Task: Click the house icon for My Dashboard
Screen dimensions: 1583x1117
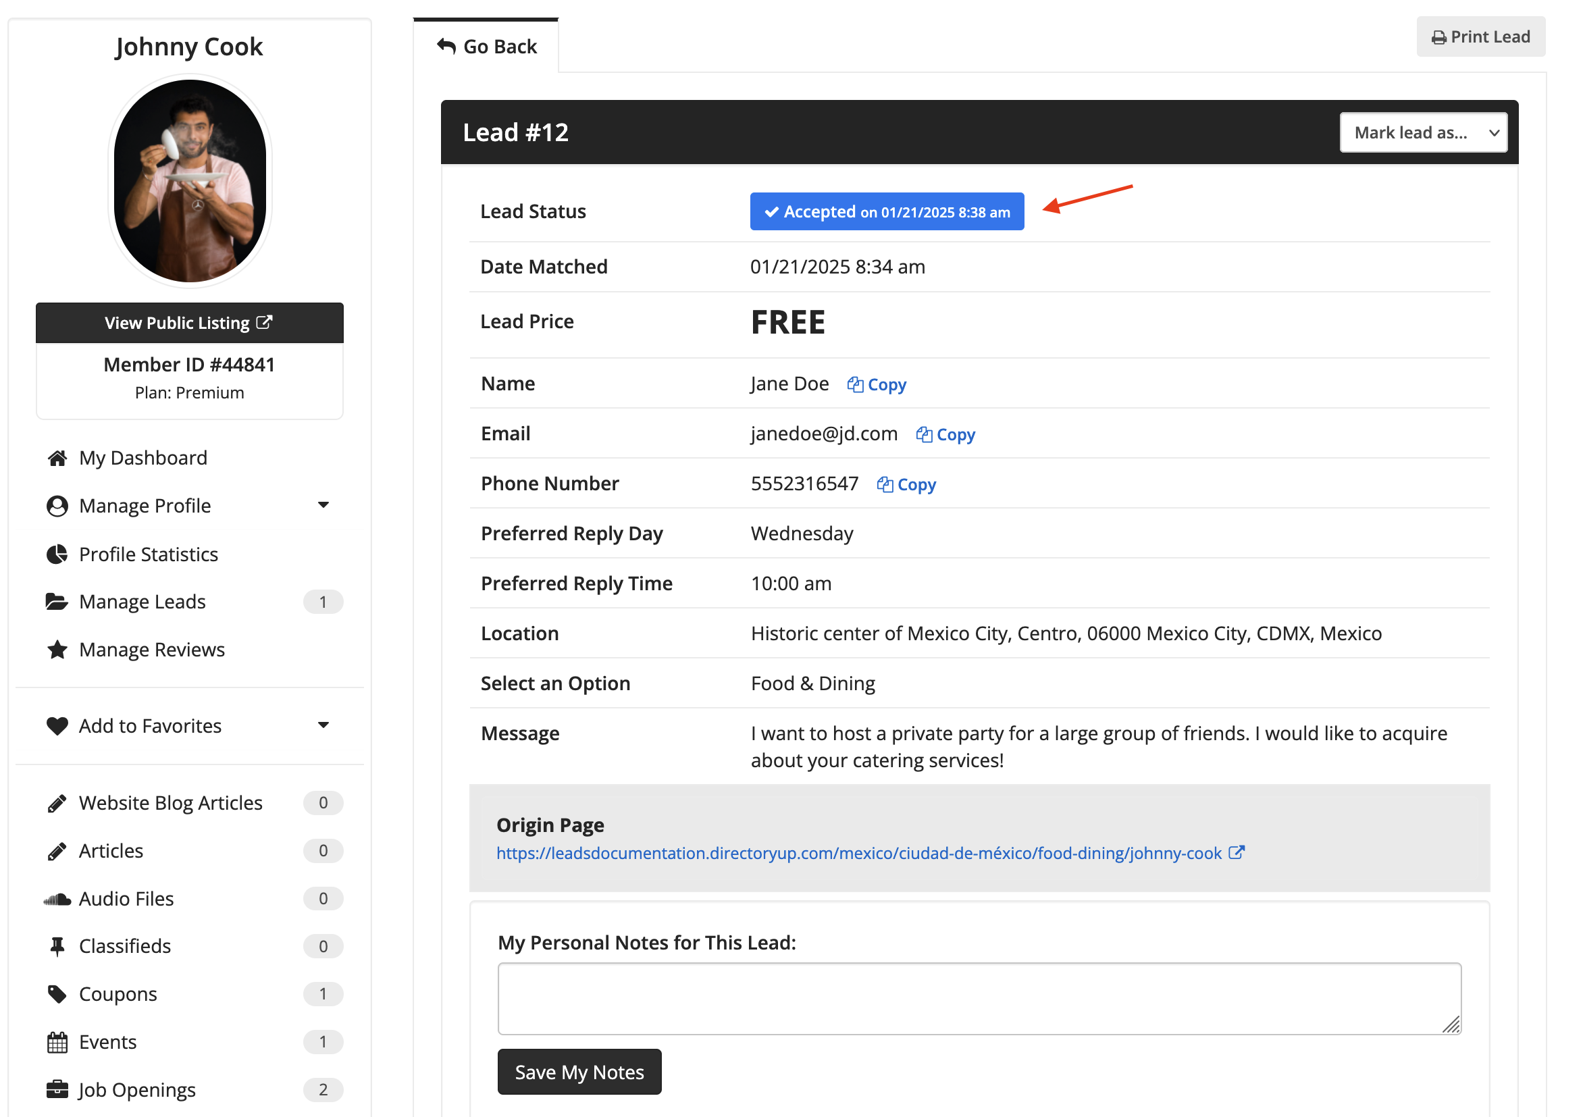Action: (x=57, y=459)
